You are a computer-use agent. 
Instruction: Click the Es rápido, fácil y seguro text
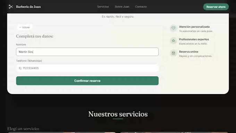(x=118, y=17)
